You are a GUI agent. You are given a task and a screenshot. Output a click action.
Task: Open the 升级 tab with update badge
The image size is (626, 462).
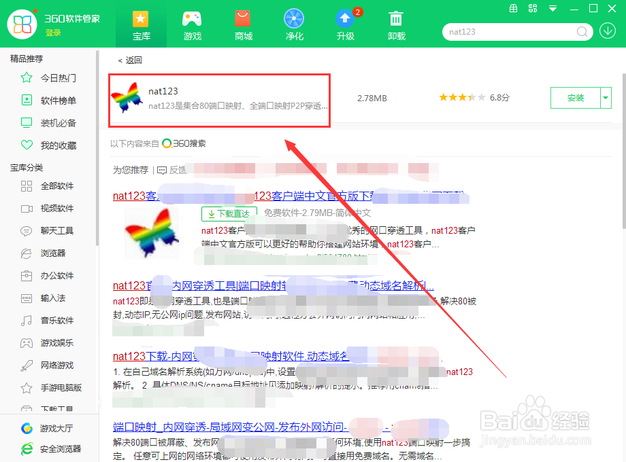(346, 25)
